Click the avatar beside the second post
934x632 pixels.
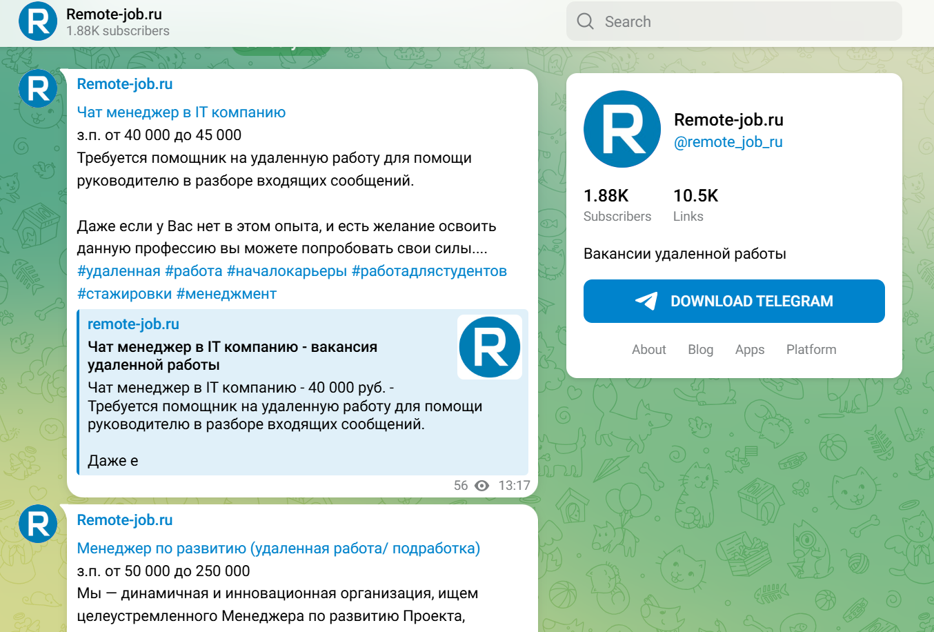tap(38, 524)
